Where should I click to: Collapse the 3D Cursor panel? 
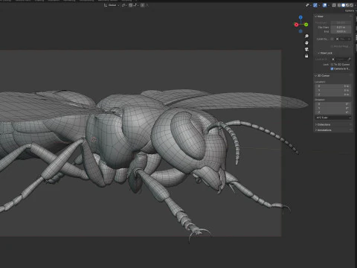pyautogui.click(x=333, y=76)
